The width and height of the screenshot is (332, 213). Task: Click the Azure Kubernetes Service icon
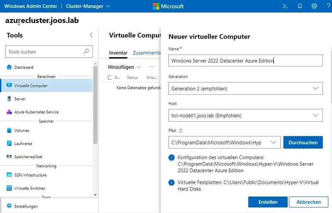coord(9,112)
